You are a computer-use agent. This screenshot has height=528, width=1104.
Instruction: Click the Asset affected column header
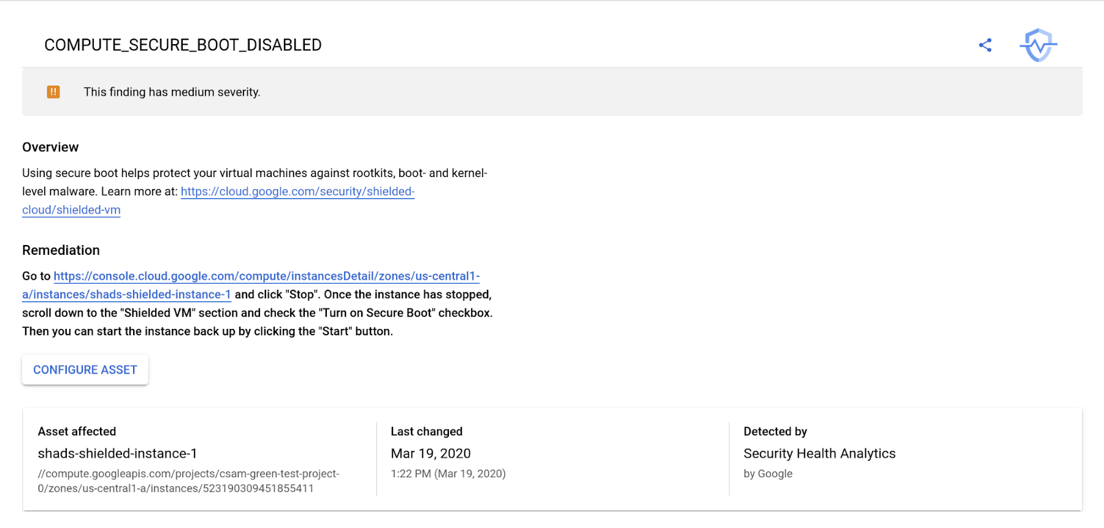(x=77, y=431)
